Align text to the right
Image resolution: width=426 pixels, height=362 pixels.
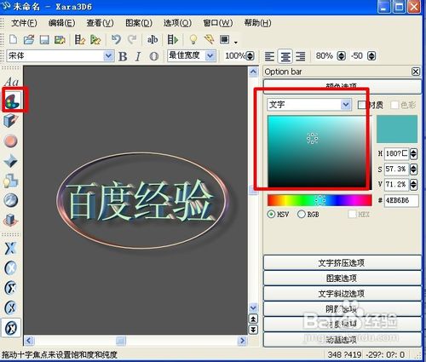click(x=301, y=56)
